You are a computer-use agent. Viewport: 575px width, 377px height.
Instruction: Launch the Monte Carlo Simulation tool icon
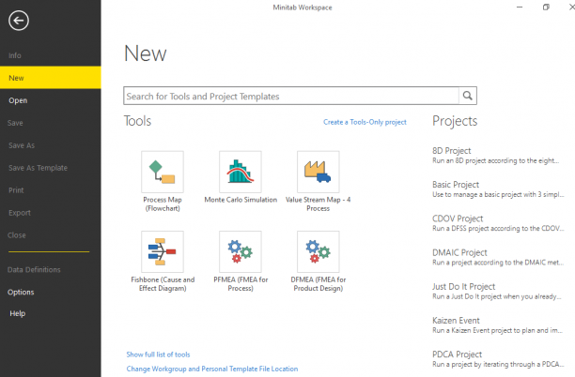[x=241, y=172]
